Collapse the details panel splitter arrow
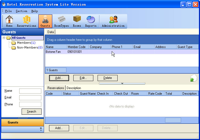The image size is (200, 140). (122, 83)
